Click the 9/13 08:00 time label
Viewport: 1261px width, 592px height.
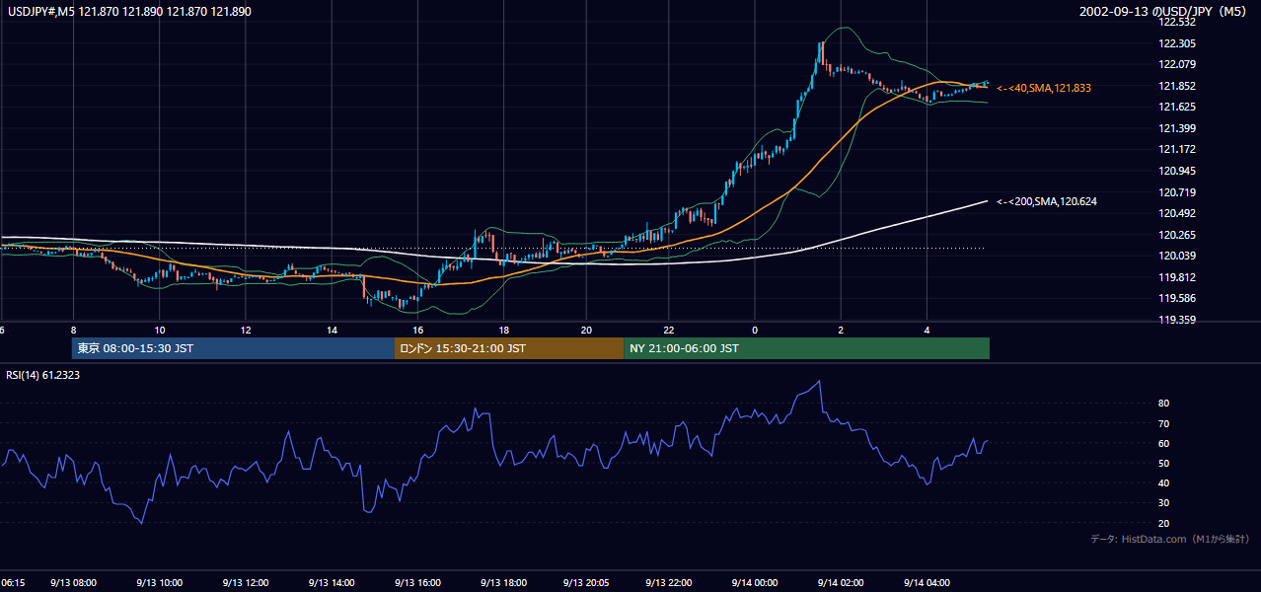point(73,582)
